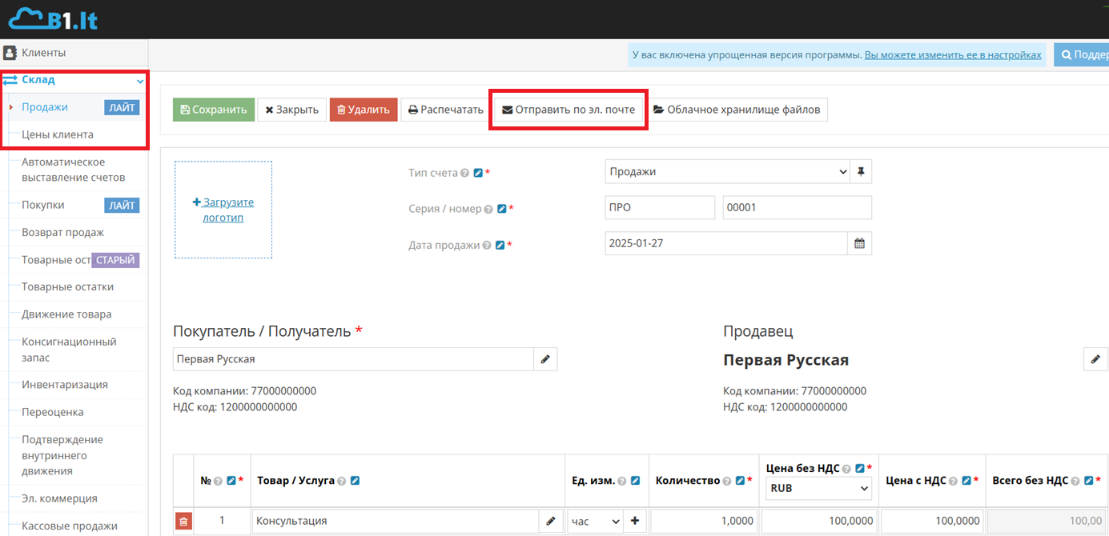Delete row 1 with red trash icon
Viewport: 1109px width, 536px height.
tap(183, 522)
